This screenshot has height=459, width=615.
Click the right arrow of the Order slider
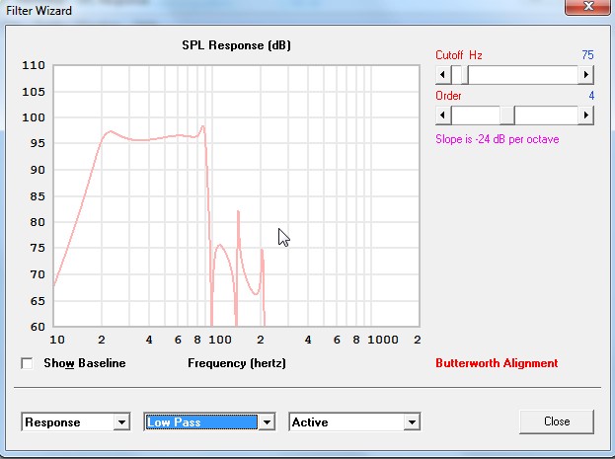click(586, 115)
